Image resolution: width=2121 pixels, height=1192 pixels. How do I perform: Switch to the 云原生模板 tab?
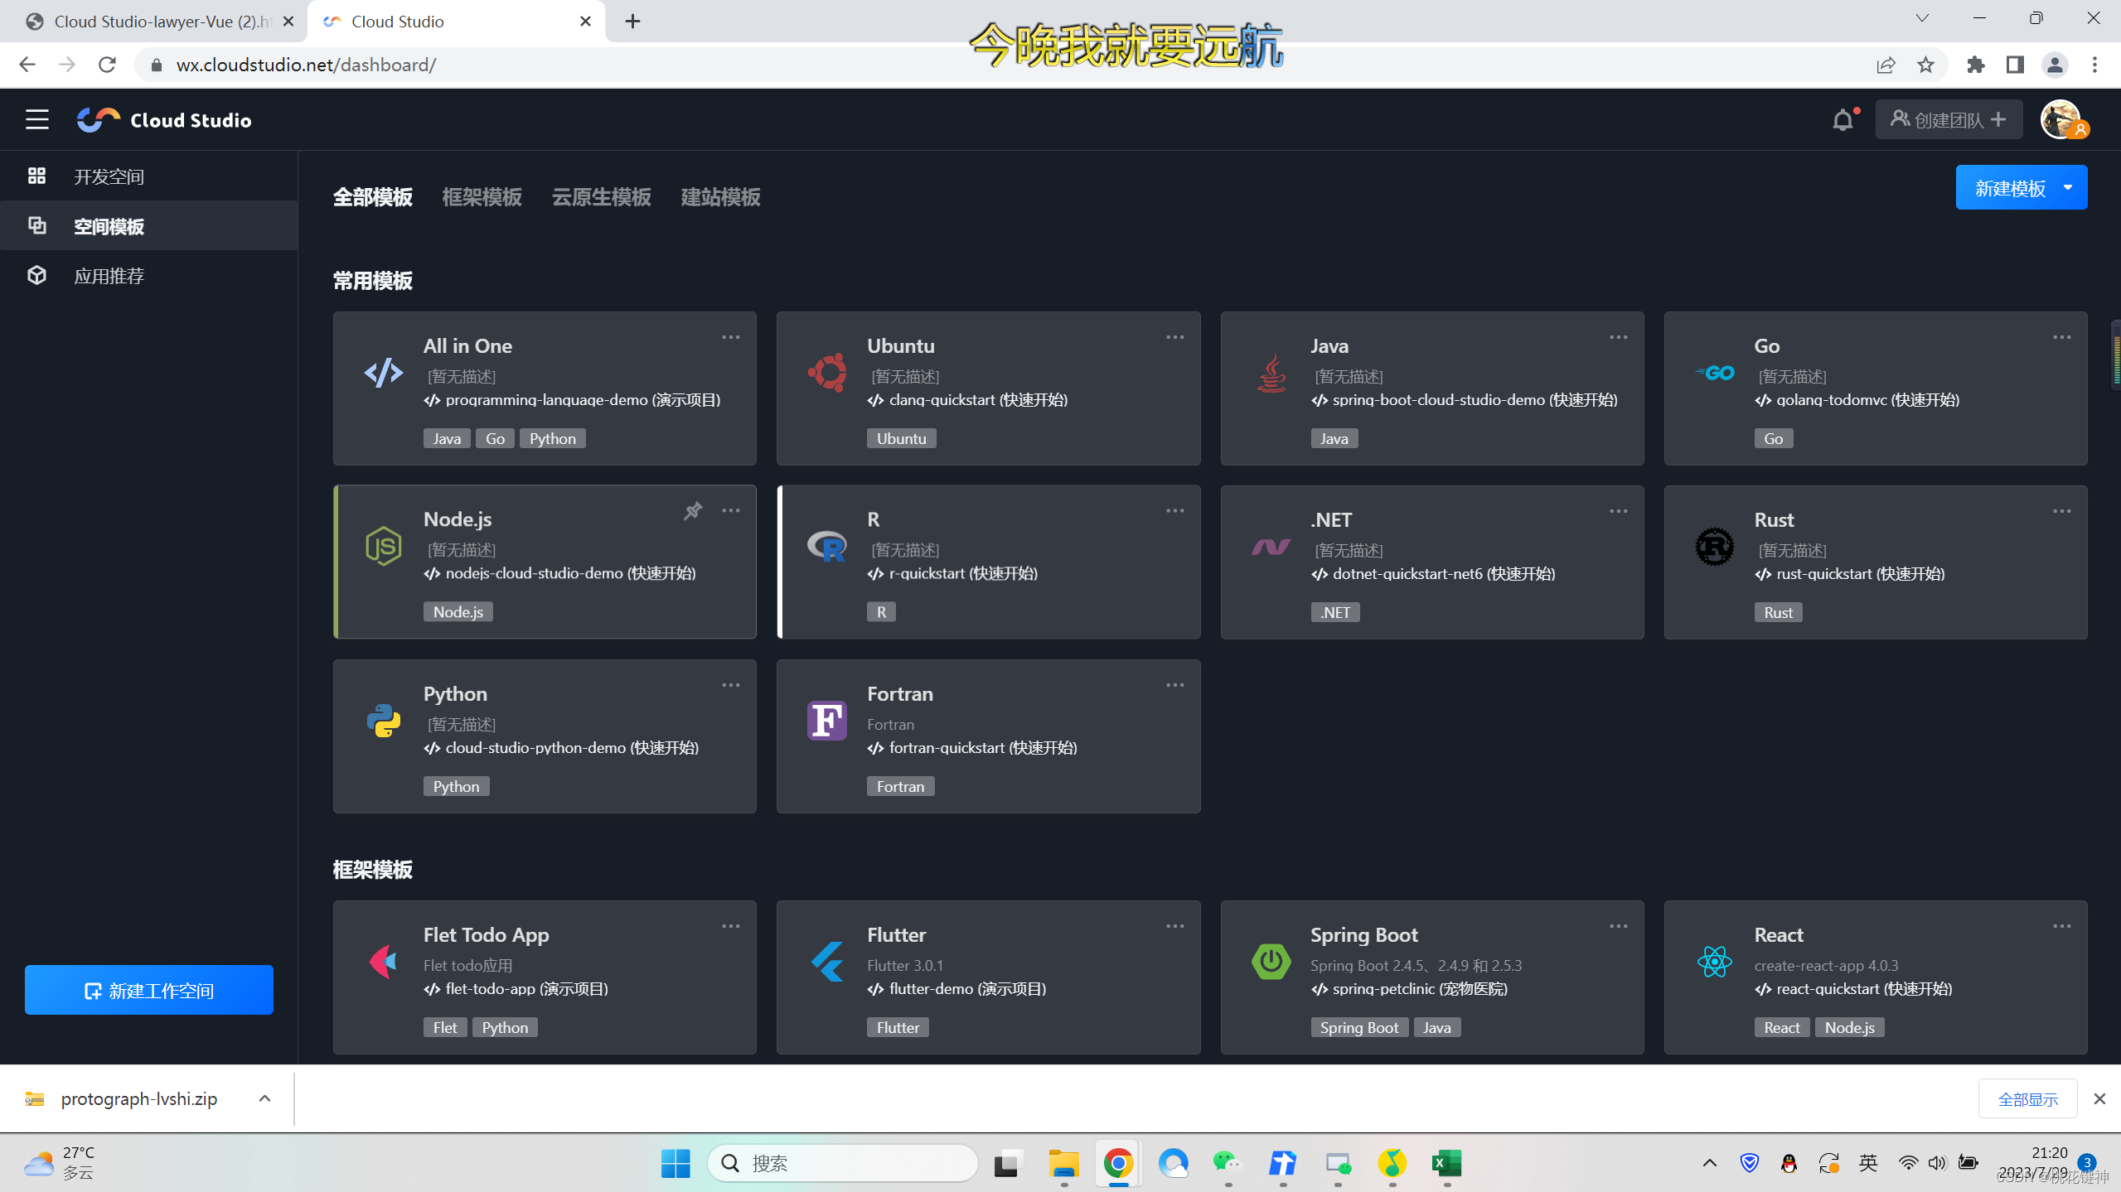601,197
